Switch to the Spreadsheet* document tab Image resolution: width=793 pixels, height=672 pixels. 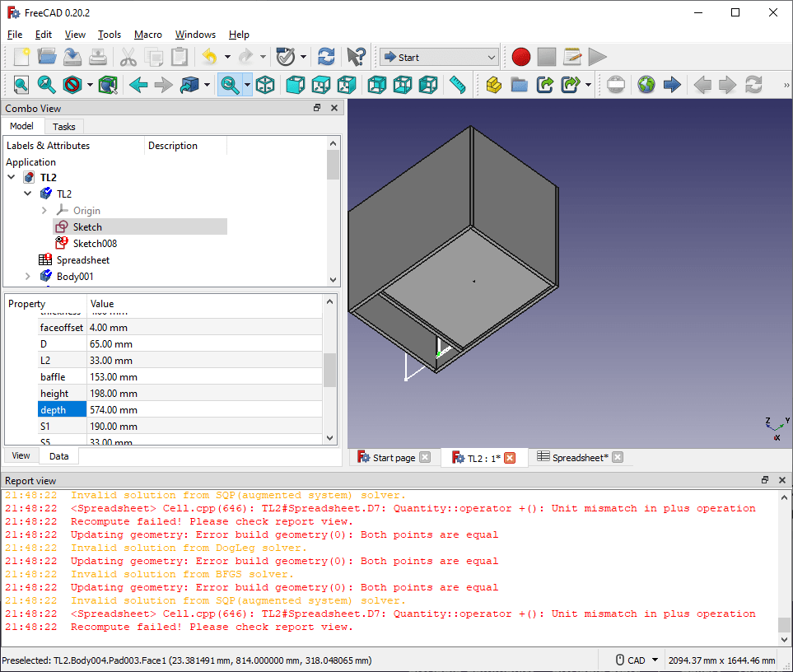click(580, 458)
